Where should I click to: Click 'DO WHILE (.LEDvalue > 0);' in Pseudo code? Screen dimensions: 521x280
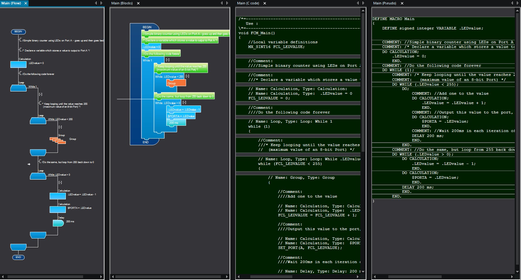coord(423,154)
